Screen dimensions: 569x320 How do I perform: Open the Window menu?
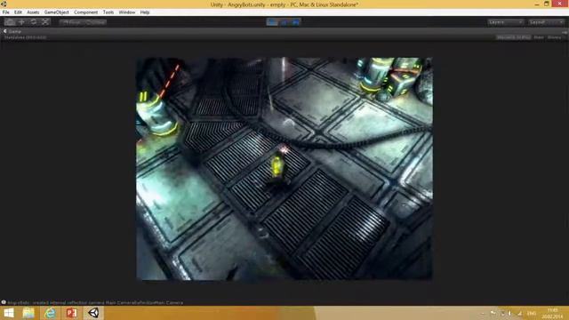pos(127,12)
